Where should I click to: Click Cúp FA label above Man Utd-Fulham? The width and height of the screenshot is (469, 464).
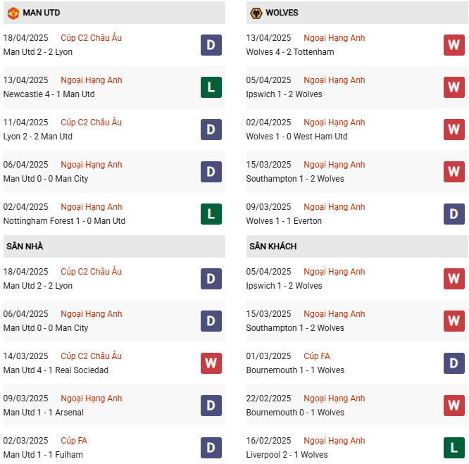(73, 441)
